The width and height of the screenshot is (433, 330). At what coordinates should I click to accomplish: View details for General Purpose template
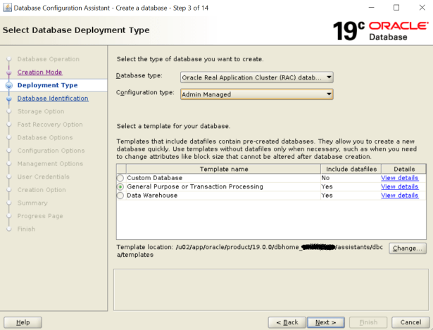[x=399, y=187]
